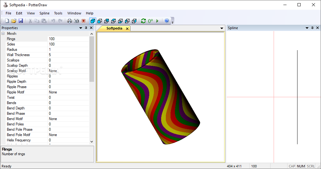Create a new document with the New icon
The width and height of the screenshot is (321, 169).
click(x=7, y=21)
